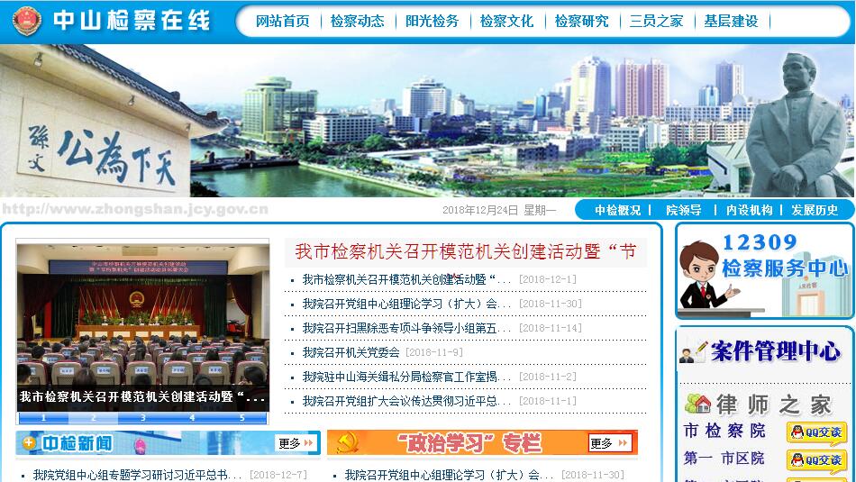Open 案件管理中心 link
The width and height of the screenshot is (856, 482).
[x=775, y=351]
